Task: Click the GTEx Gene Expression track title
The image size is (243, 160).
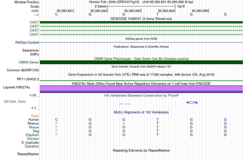Action: tap(141, 75)
